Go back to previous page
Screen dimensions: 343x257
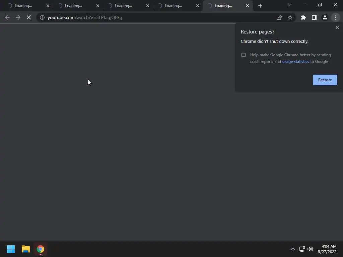click(x=7, y=17)
